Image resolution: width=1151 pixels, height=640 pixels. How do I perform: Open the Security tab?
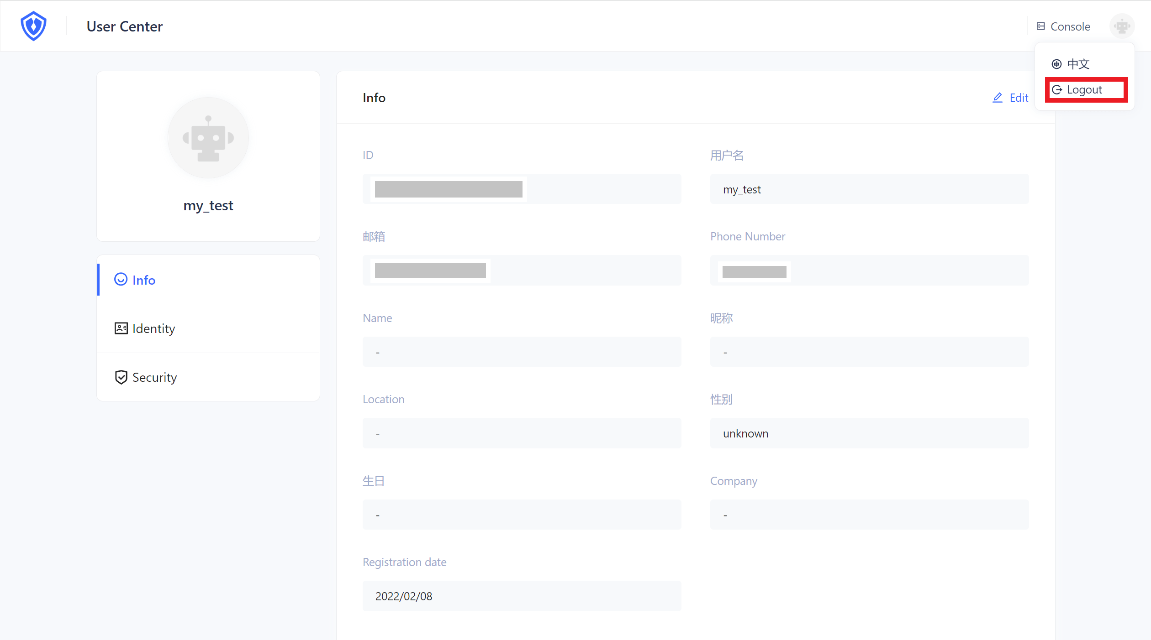pyautogui.click(x=154, y=377)
